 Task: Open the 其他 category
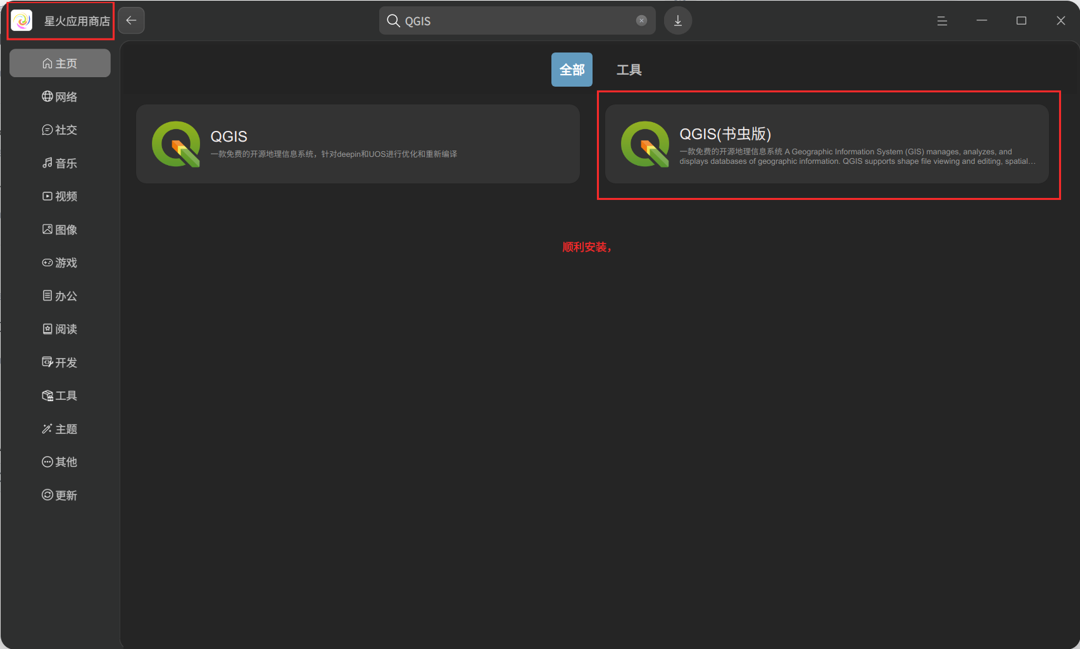[x=60, y=462]
